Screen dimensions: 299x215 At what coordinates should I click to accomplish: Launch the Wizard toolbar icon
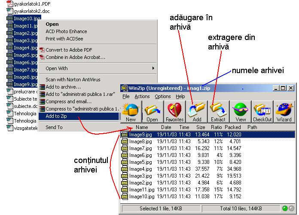[284, 112]
